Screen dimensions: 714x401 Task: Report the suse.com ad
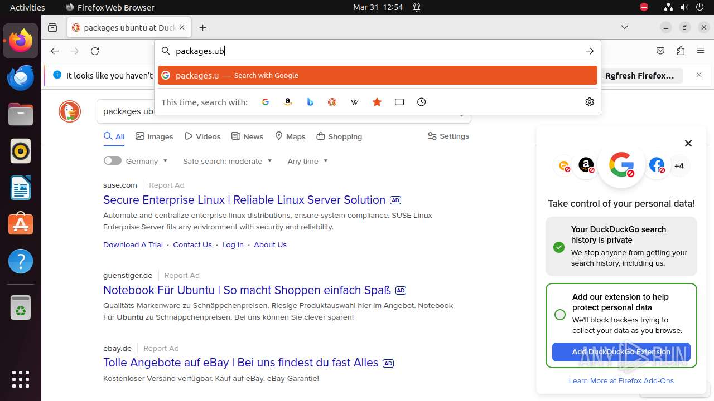coord(166,185)
